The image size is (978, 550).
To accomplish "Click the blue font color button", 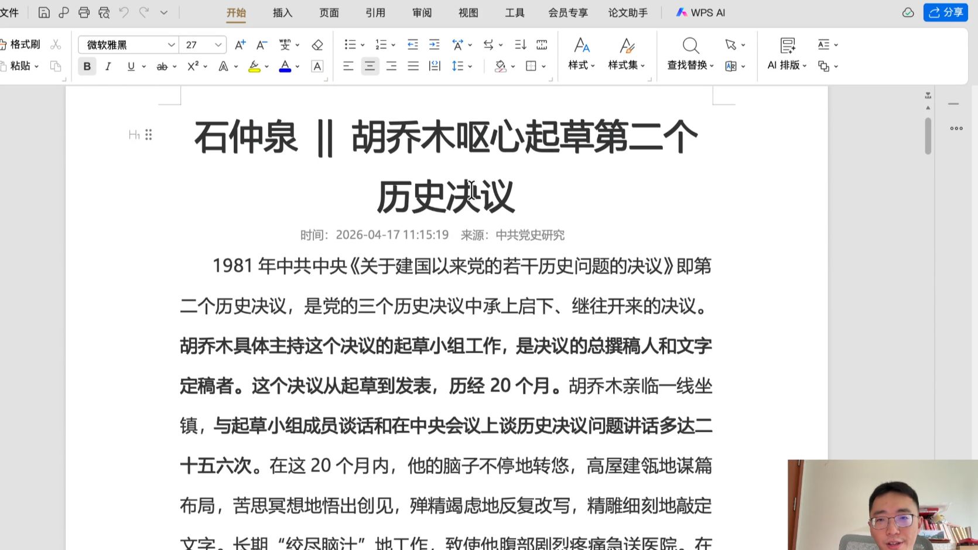I will pos(285,66).
